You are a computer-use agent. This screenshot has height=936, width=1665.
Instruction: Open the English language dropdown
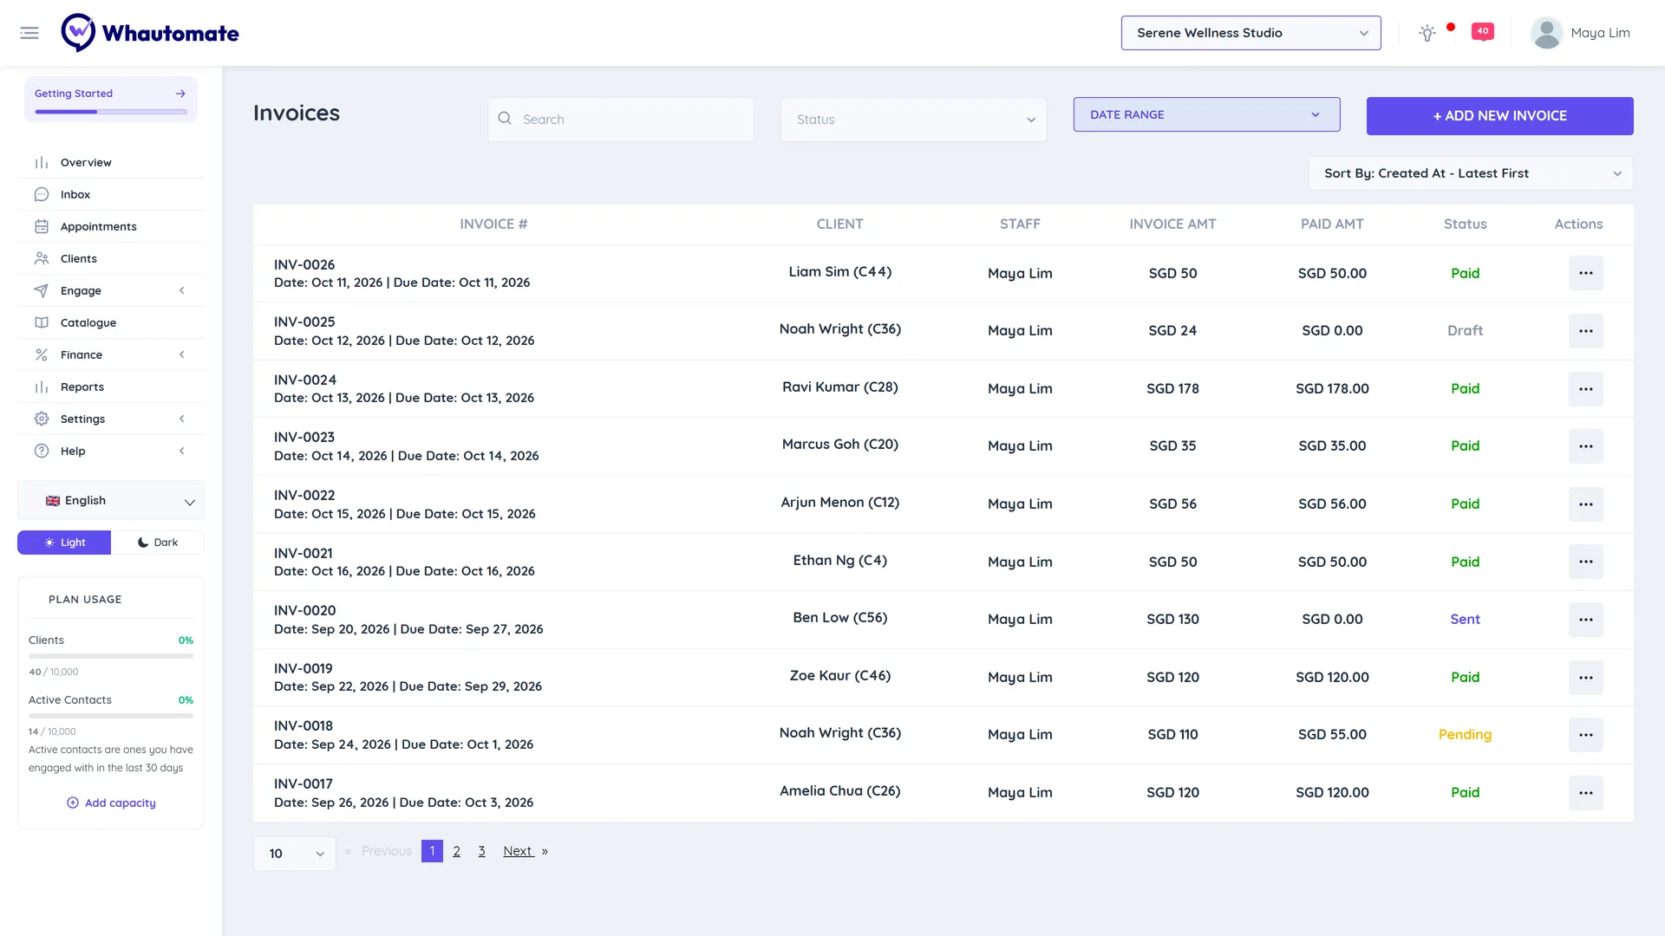[111, 501]
